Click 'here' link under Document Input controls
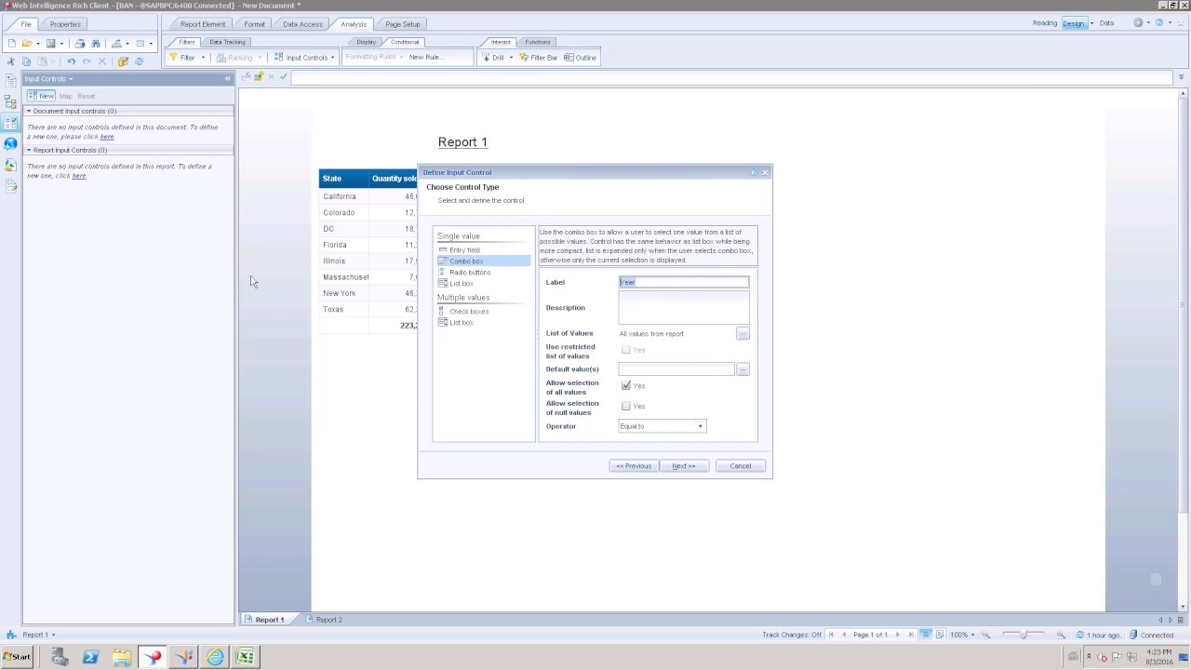This screenshot has height=670, width=1191. (x=107, y=137)
